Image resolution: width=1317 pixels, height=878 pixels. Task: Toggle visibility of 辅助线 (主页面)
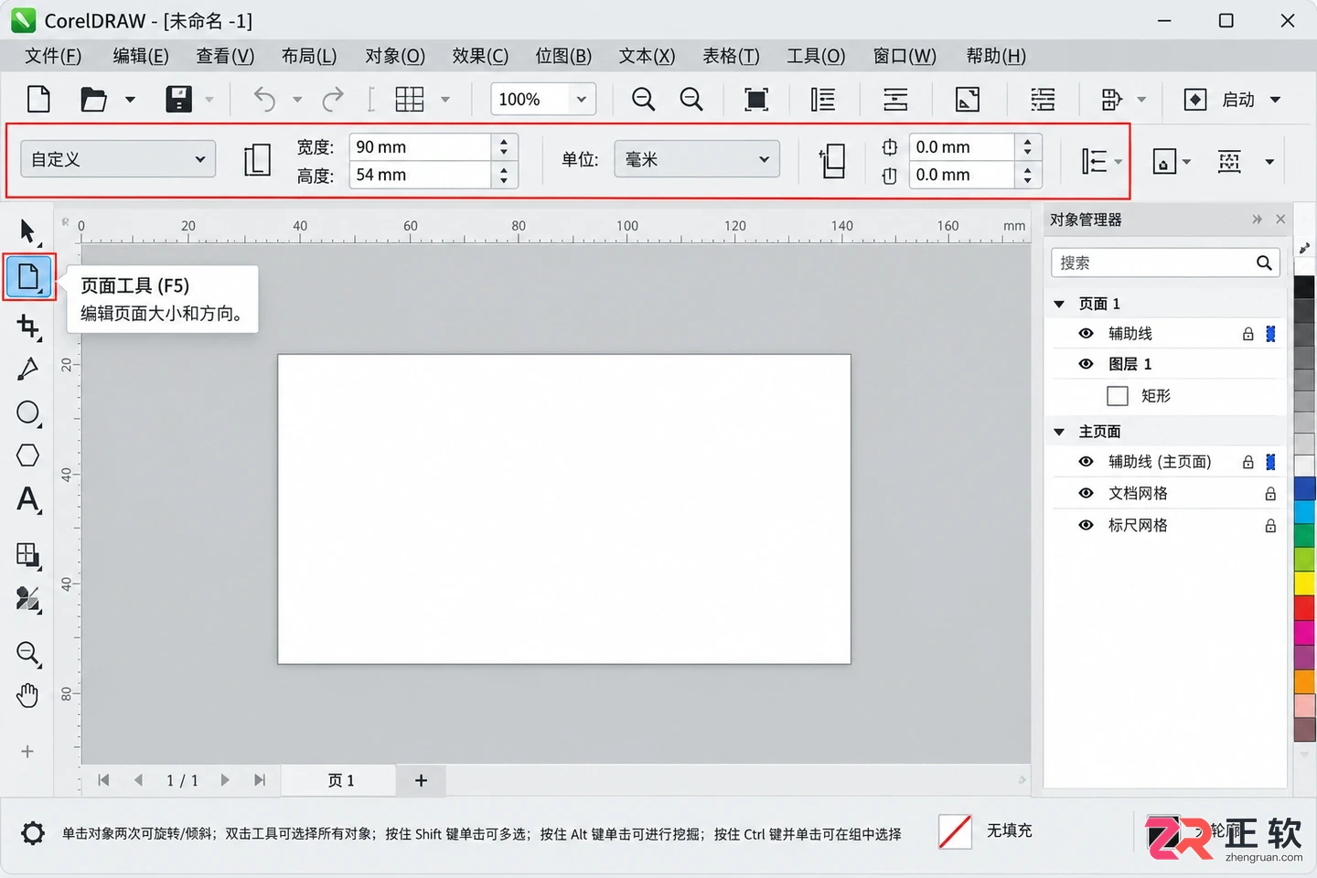[x=1086, y=462]
